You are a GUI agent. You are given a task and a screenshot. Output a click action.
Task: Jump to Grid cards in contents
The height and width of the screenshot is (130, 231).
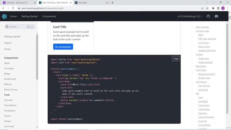pos(203,90)
